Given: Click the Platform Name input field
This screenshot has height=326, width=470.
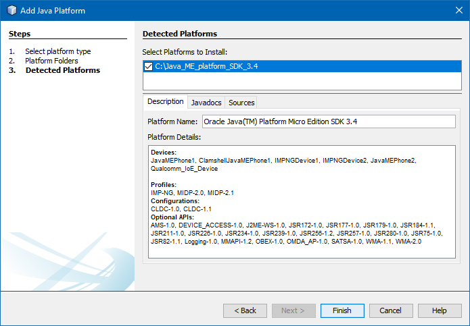Looking at the screenshot, I should tap(329, 121).
